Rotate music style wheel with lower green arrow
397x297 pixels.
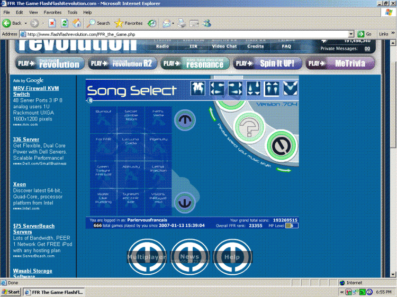click(x=284, y=170)
